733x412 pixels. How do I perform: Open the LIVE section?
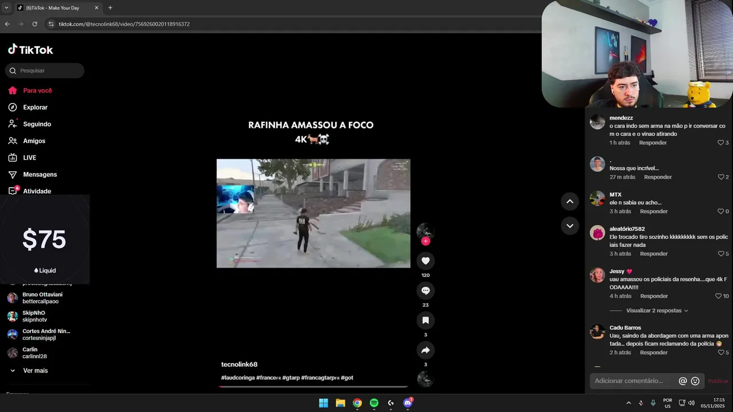(22, 157)
